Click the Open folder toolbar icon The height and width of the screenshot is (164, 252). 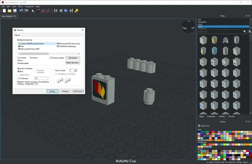pos(9,11)
